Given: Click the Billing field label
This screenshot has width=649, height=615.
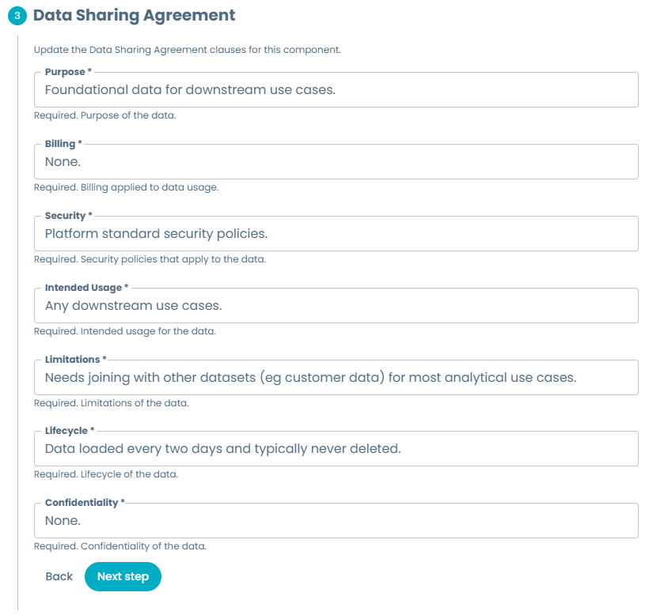Looking at the screenshot, I should pyautogui.click(x=61, y=143).
